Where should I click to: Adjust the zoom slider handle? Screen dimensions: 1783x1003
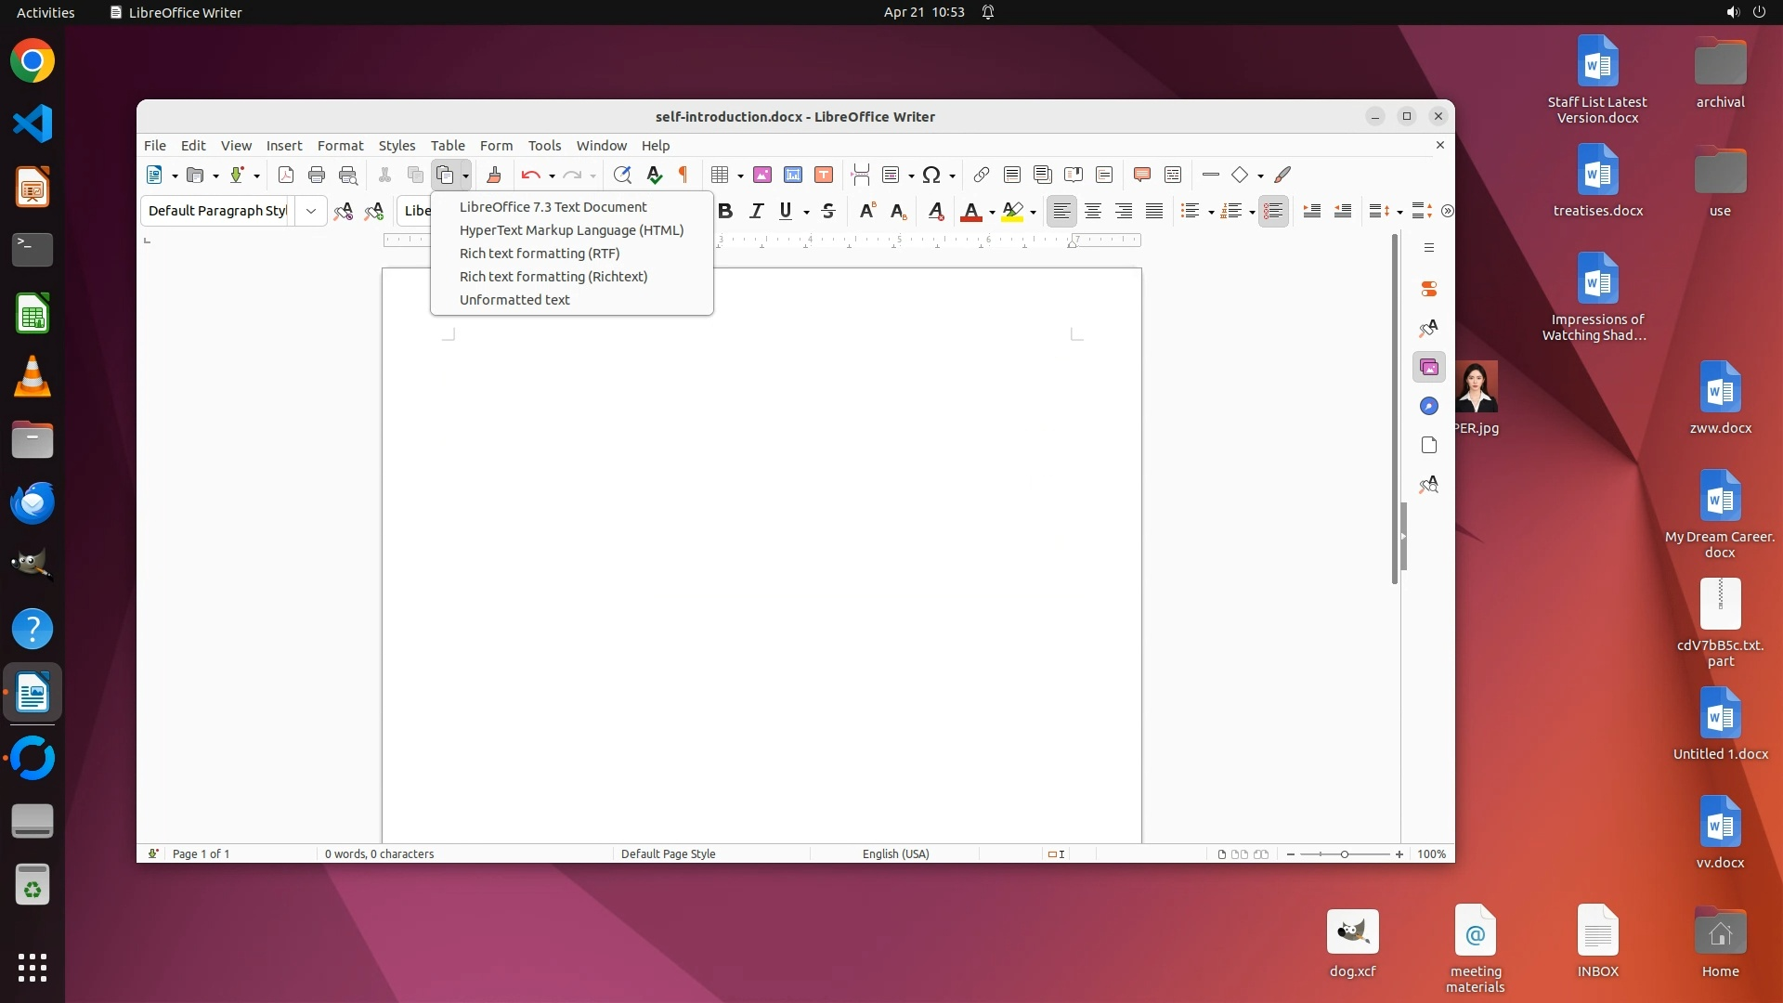[1344, 854]
